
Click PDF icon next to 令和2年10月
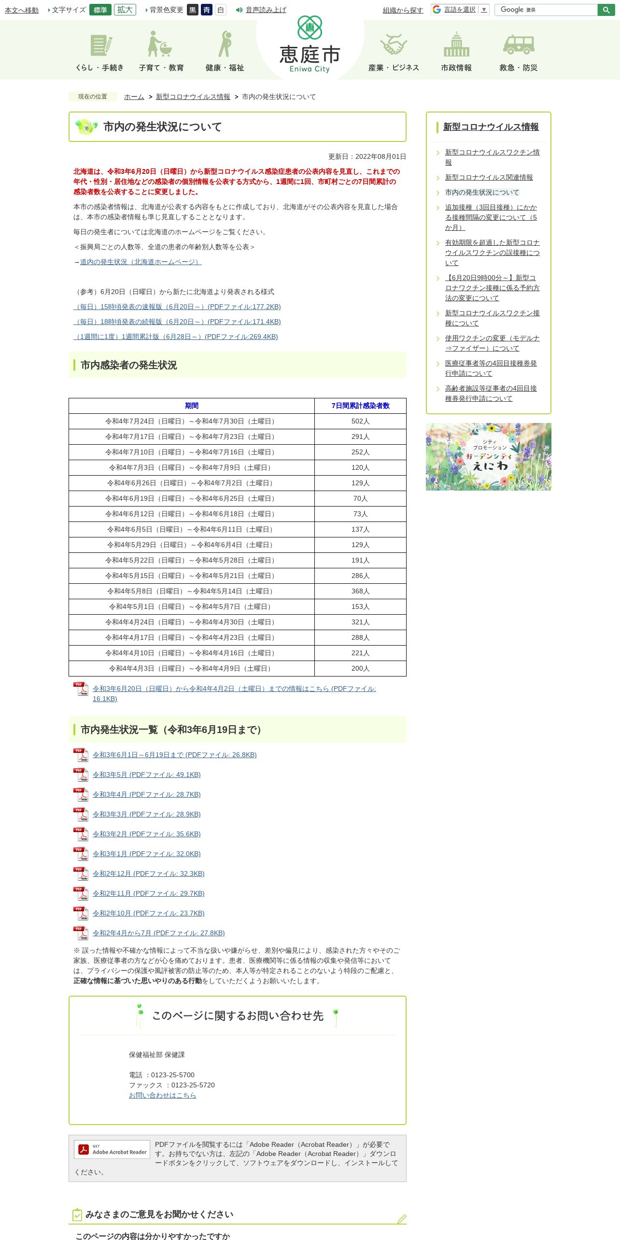pos(81,913)
